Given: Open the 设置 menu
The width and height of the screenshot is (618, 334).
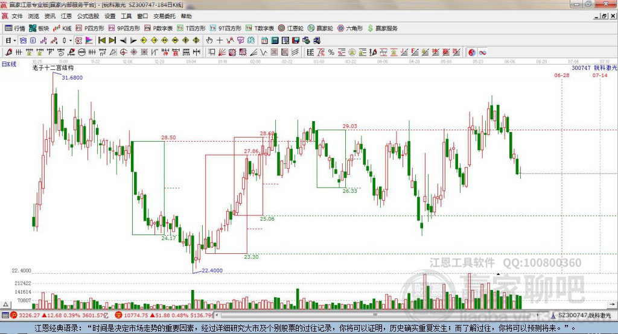Looking at the screenshot, I should 110,16.
